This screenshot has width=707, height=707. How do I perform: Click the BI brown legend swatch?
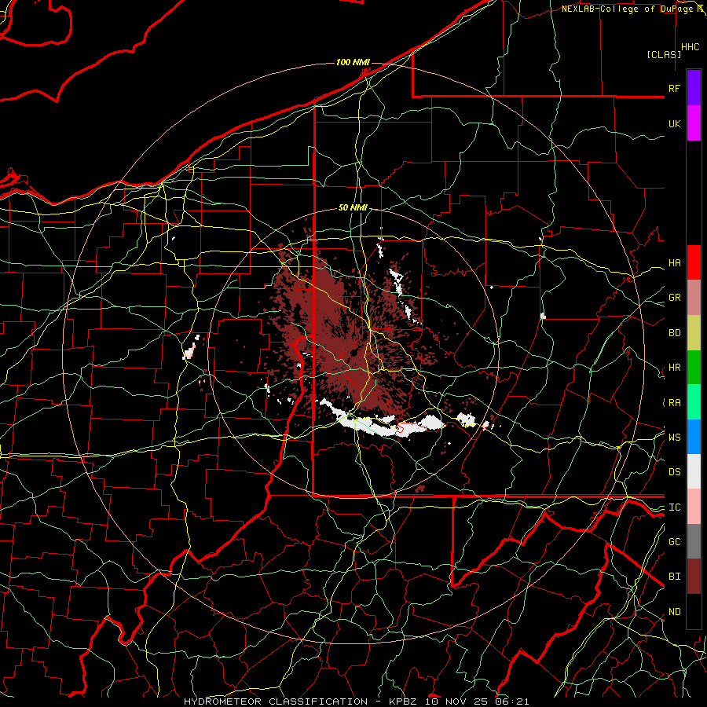click(694, 577)
